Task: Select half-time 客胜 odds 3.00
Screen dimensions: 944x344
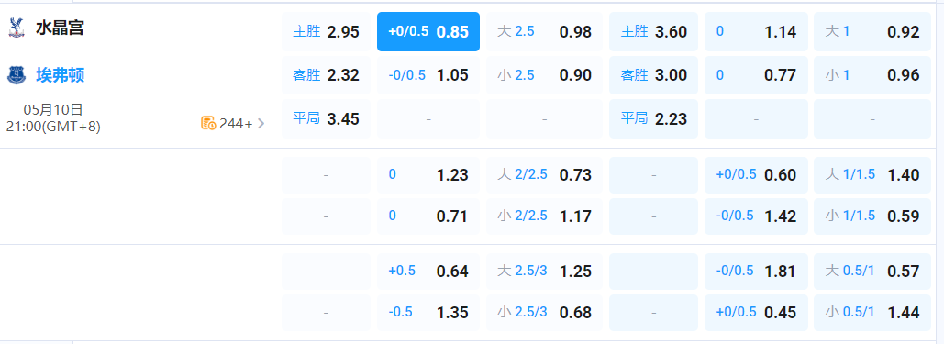Action: tap(654, 75)
